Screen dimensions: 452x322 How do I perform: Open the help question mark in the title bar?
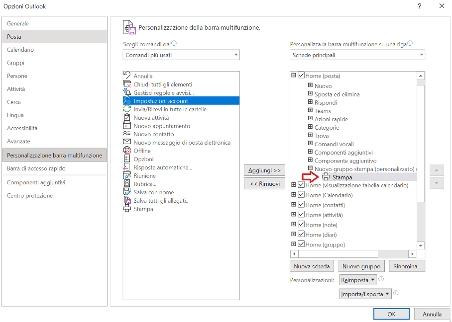tap(420, 6)
